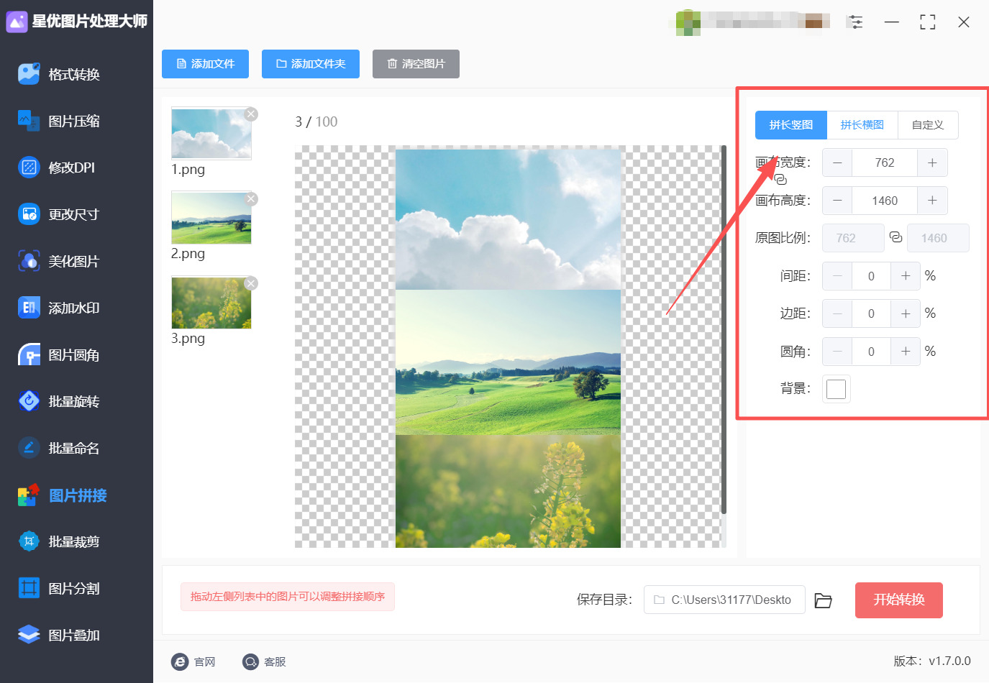The height and width of the screenshot is (683, 989).
Task: Click the 添加文件 button
Action: (x=206, y=64)
